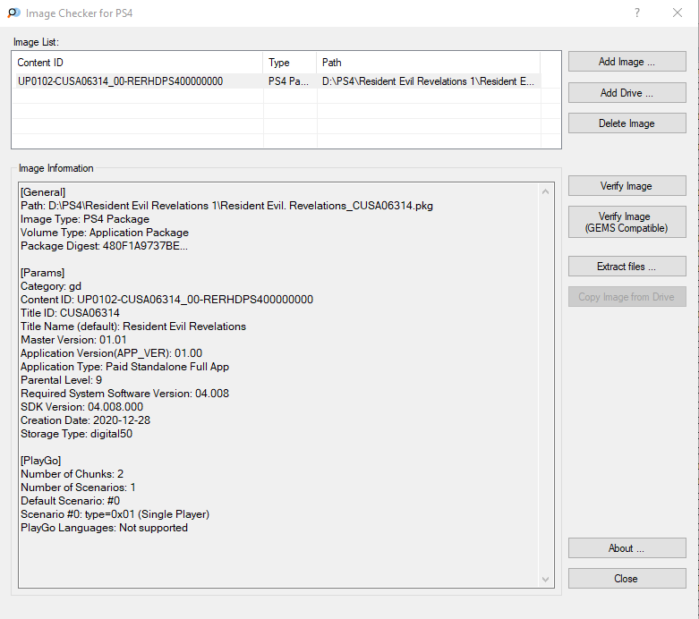
Task: Click the Type column header
Action: [x=290, y=63]
